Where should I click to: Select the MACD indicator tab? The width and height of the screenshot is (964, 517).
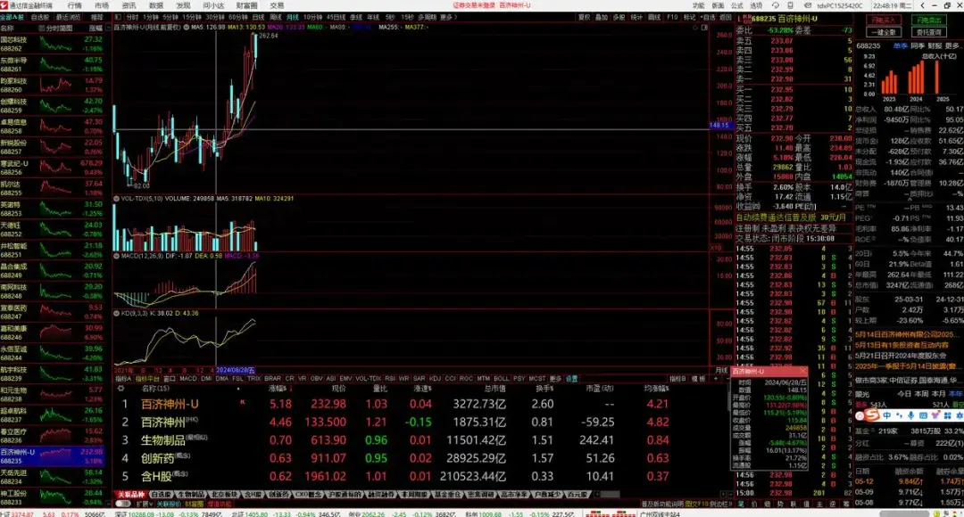pyautogui.click(x=188, y=378)
